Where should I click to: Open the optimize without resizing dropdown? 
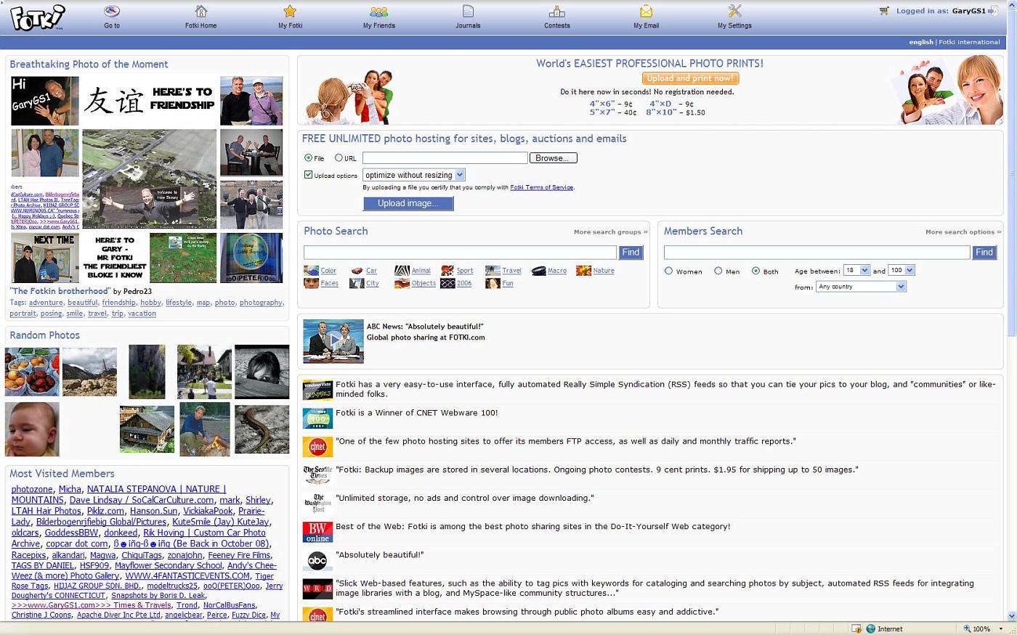click(414, 175)
